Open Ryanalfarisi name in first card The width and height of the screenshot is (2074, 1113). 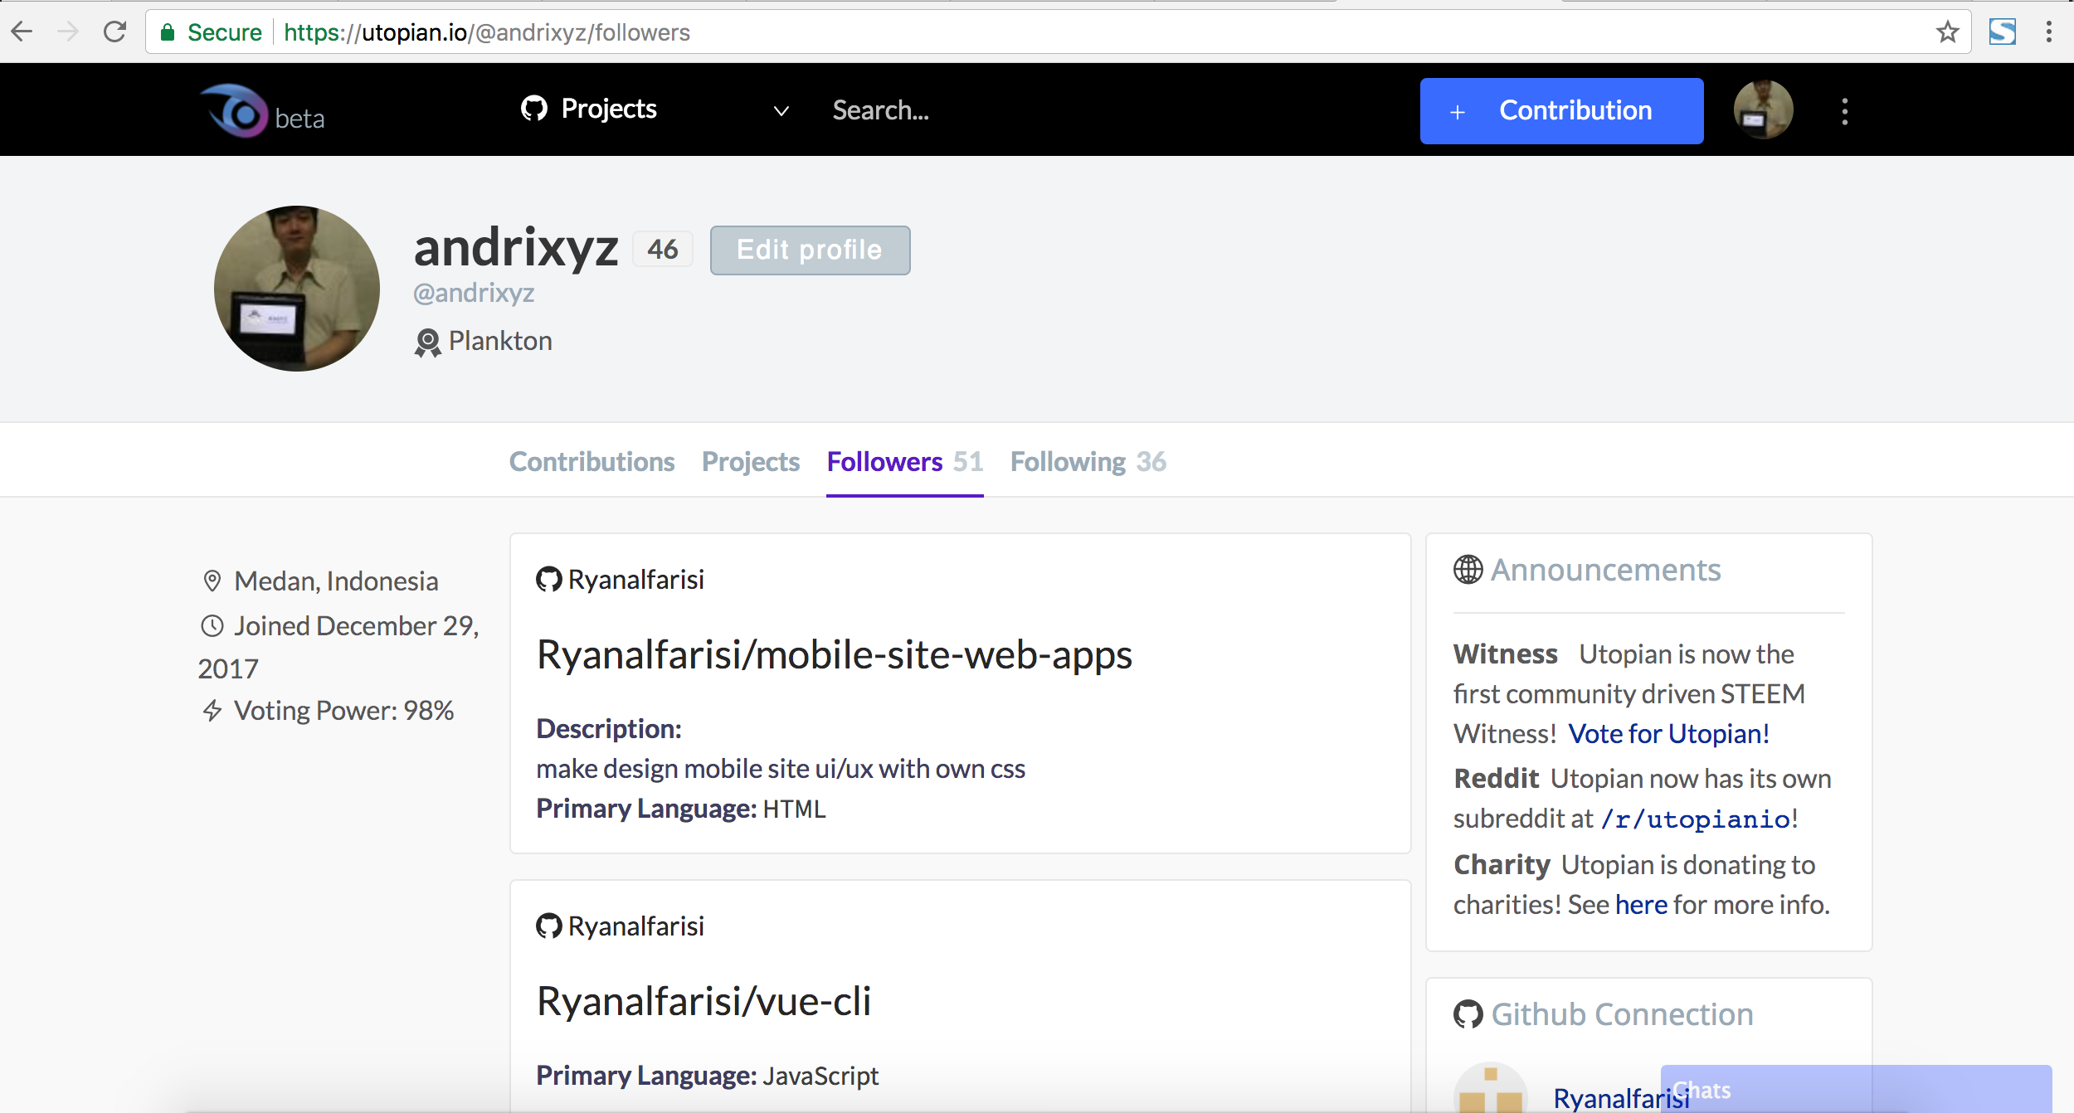click(x=635, y=579)
